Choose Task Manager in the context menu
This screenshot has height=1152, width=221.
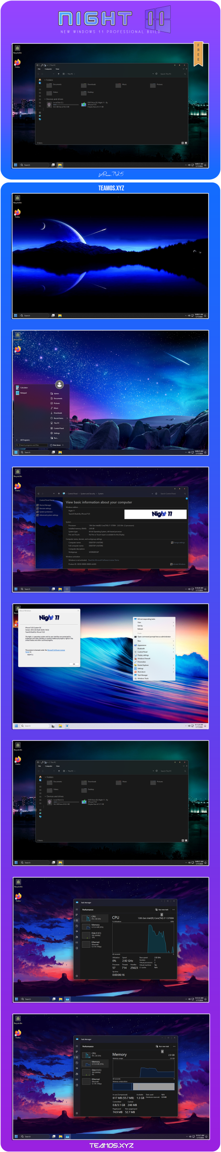pos(154,675)
